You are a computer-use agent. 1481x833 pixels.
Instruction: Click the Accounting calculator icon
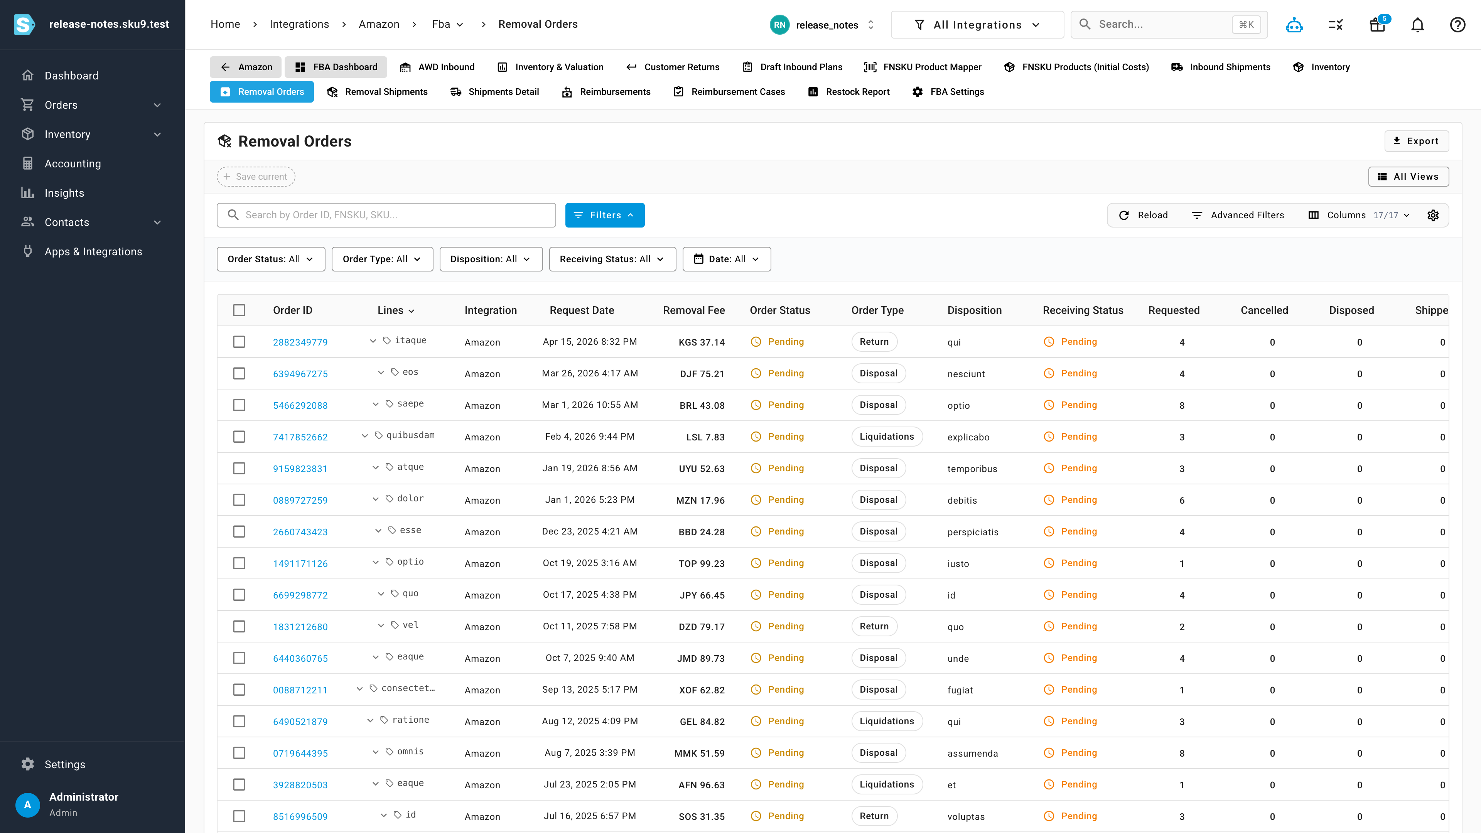point(28,163)
